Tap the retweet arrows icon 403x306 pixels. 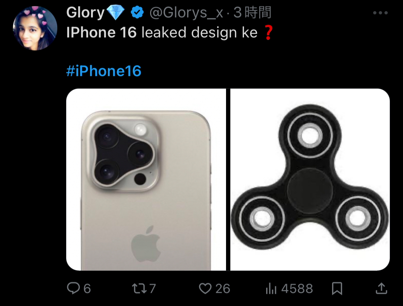139,288
